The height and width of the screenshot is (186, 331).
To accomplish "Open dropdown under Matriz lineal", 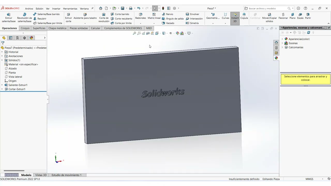I will [154, 24].
